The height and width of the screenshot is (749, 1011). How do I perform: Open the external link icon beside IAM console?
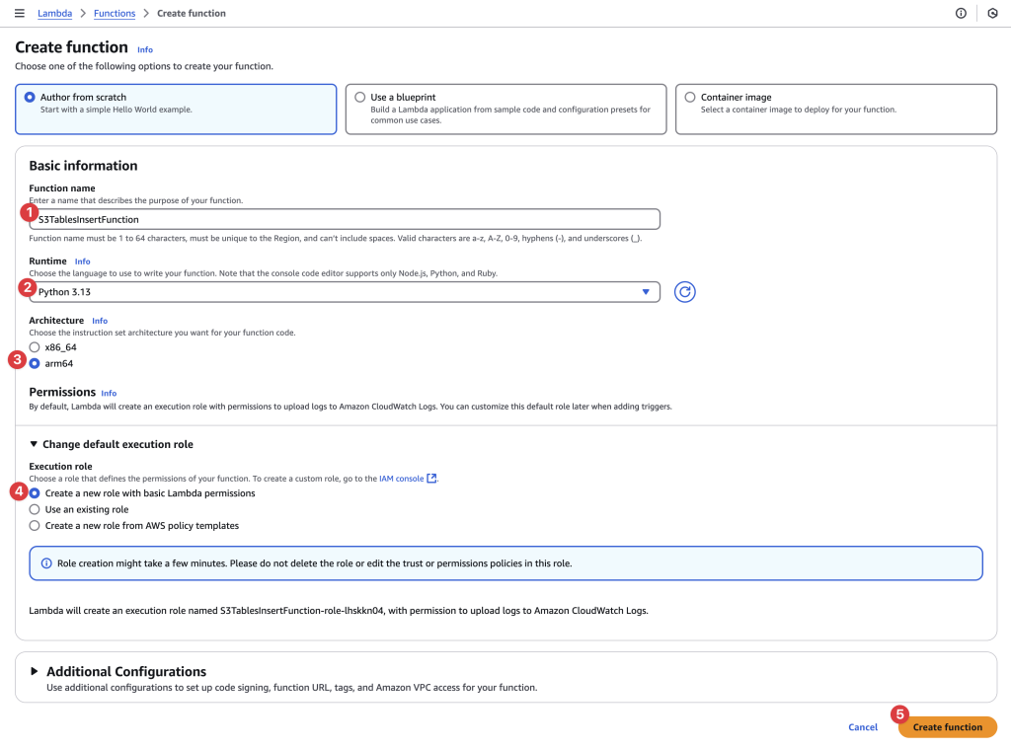432,479
